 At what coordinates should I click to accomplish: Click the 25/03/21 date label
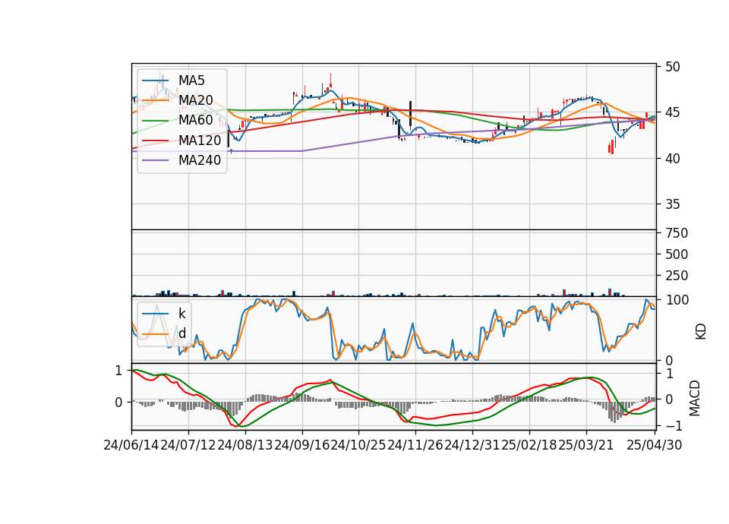click(585, 445)
